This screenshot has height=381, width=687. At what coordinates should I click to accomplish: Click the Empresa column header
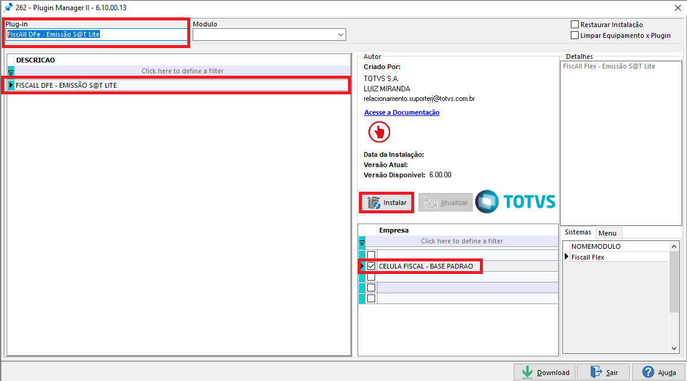point(467,230)
